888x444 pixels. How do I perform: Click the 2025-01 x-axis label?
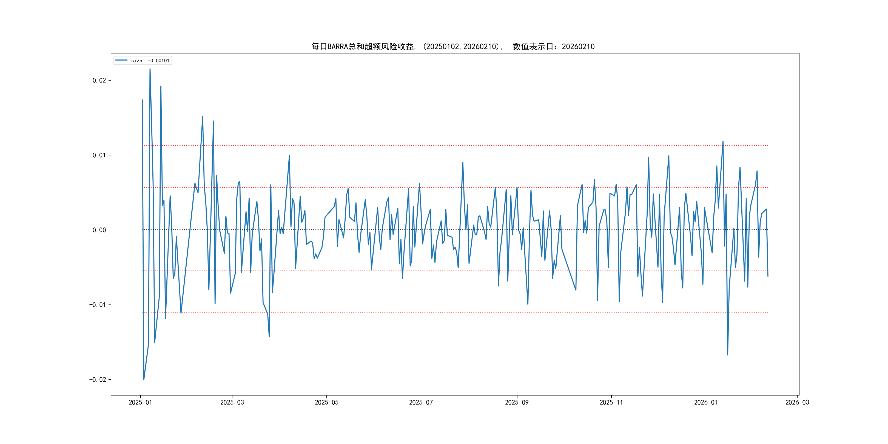pos(140,402)
